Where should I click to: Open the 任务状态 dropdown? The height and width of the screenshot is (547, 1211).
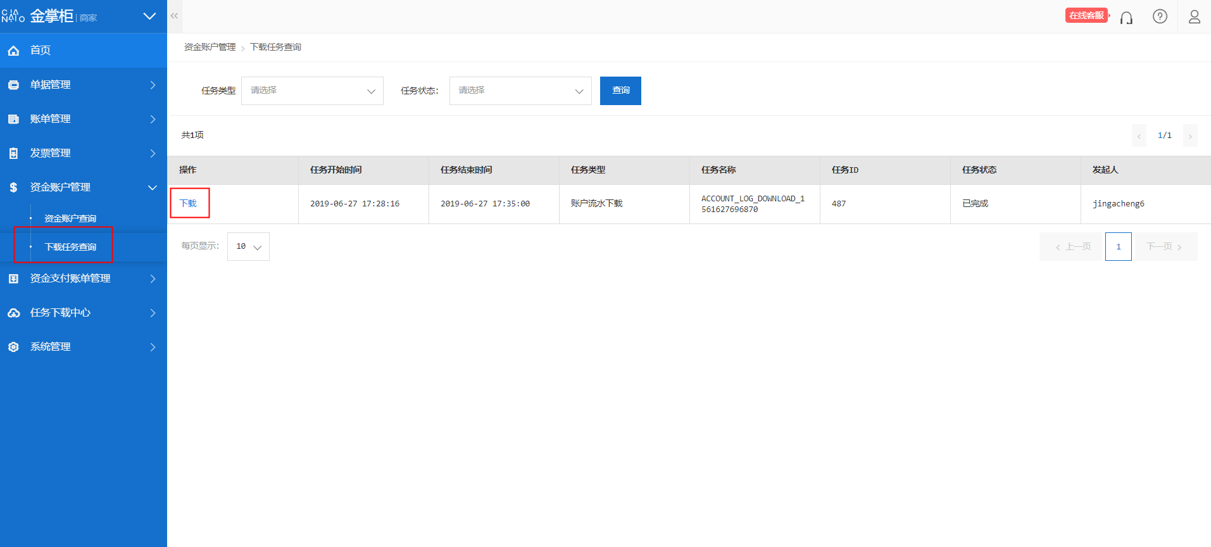pyautogui.click(x=520, y=91)
